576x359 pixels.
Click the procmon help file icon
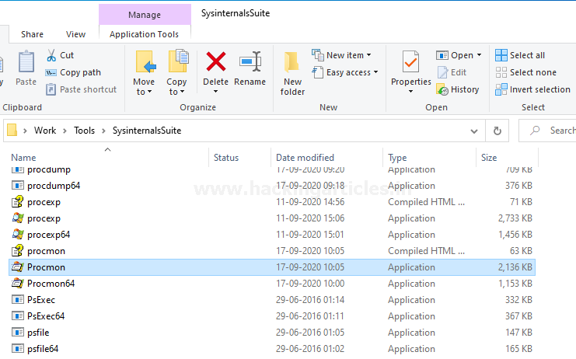click(18, 251)
